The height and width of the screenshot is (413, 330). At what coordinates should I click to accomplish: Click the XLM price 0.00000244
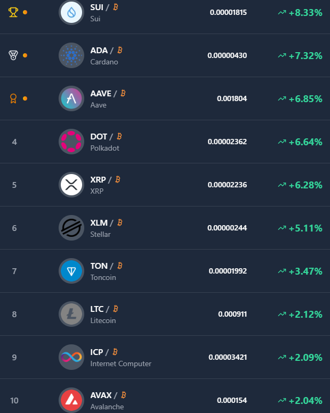click(227, 228)
